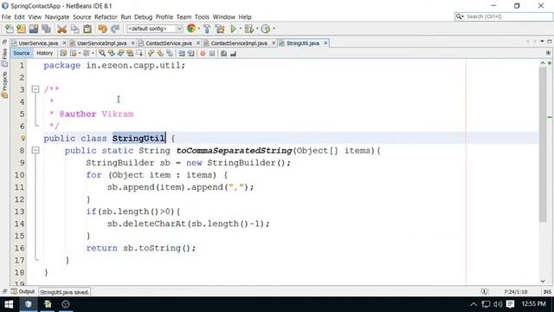554x312 pixels.
Task: Click the 12:55 PM taskbar clock
Action: (533, 304)
